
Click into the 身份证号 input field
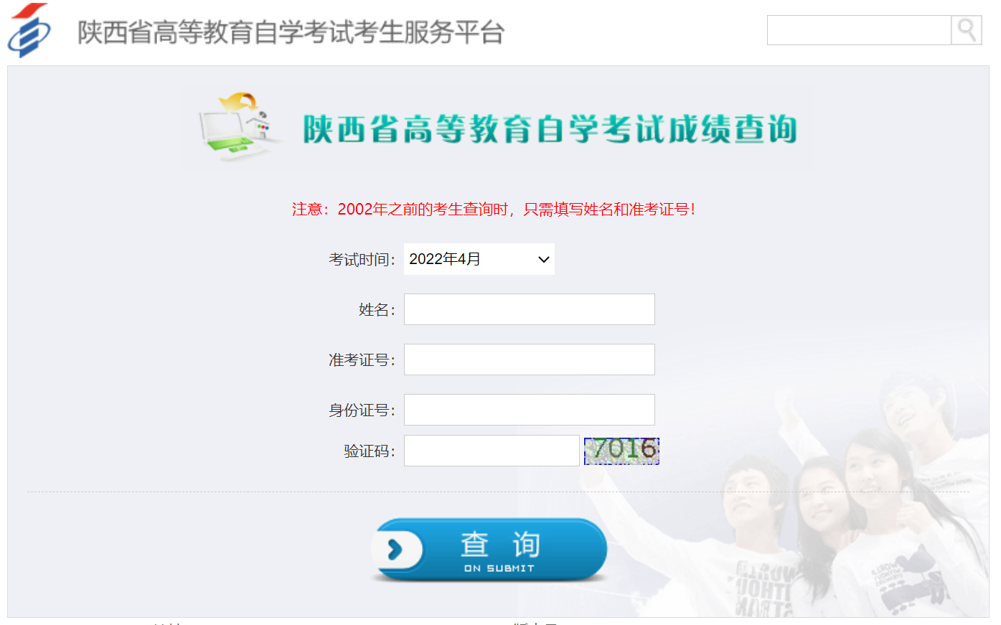(530, 410)
